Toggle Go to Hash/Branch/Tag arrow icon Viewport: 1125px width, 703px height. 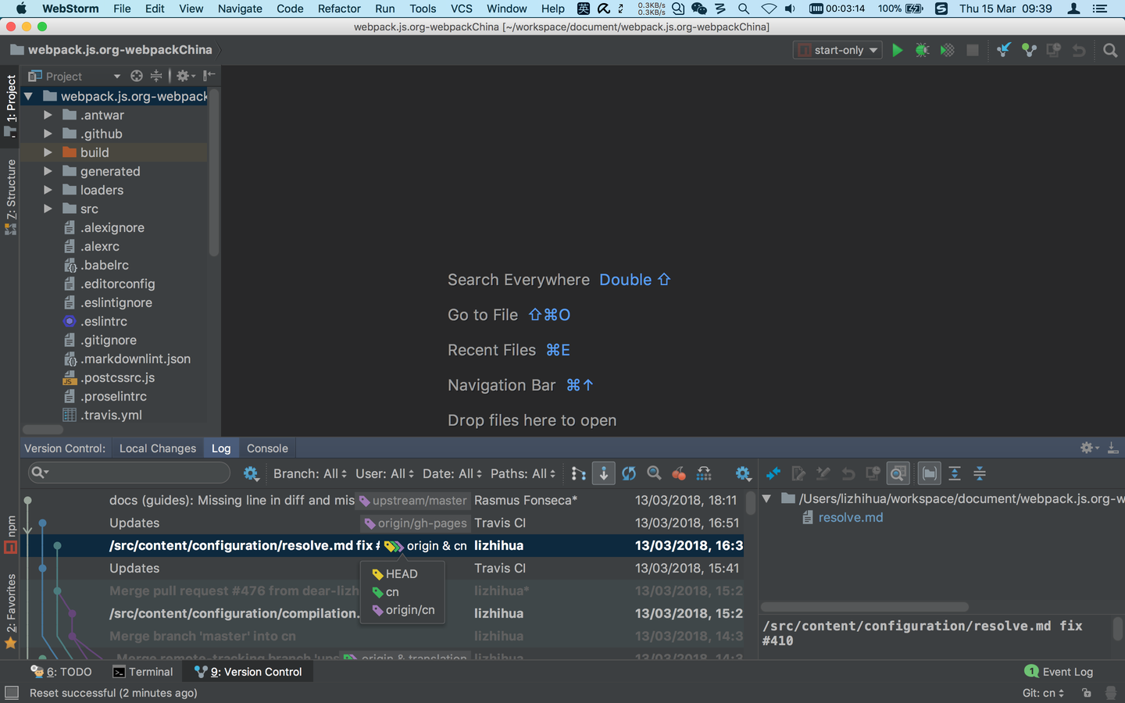click(x=603, y=473)
